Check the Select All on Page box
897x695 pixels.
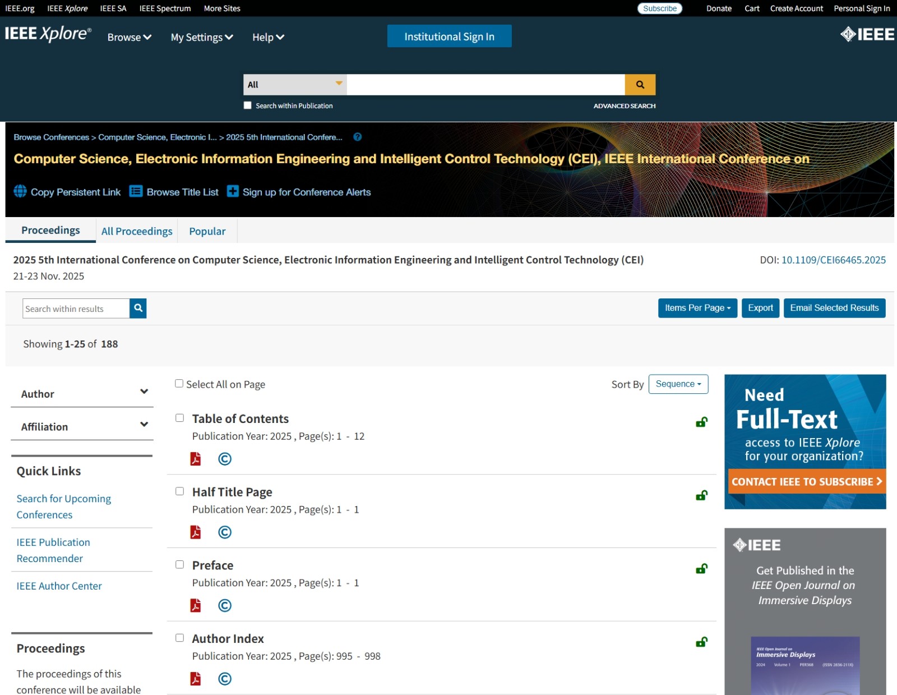click(x=179, y=384)
